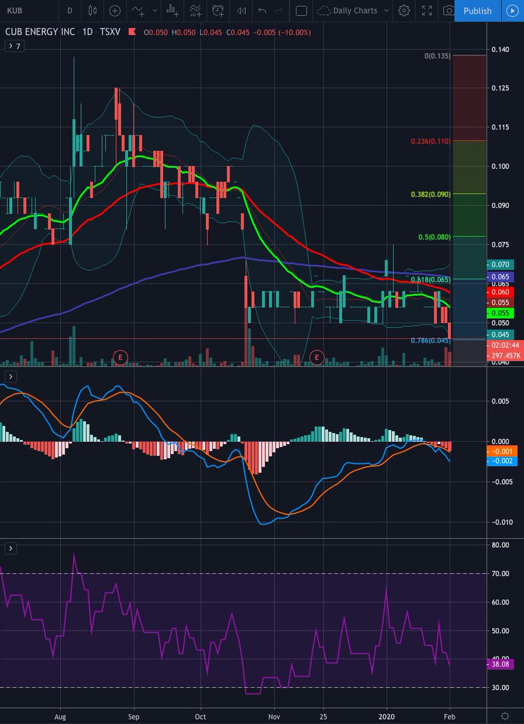Viewport: 524px width, 724px height.
Task: Click the 2020 label on time axis
Action: [x=387, y=716]
